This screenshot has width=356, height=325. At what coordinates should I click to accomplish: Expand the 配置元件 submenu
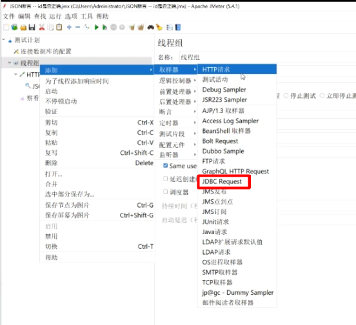175,144
